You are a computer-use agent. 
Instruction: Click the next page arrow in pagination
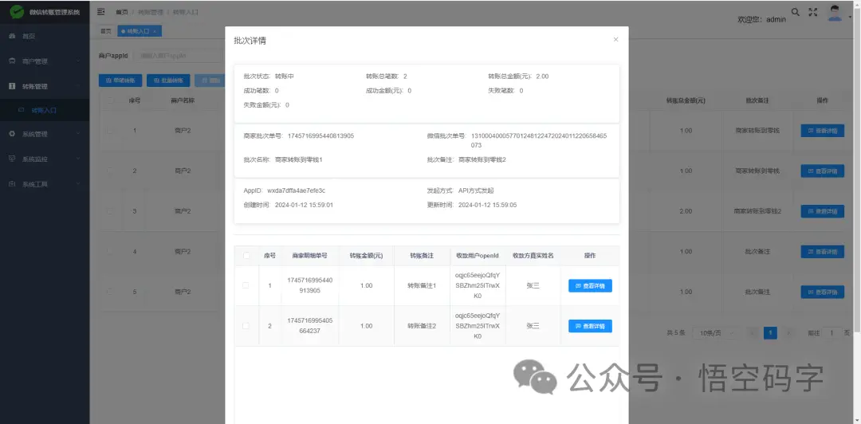pos(788,333)
